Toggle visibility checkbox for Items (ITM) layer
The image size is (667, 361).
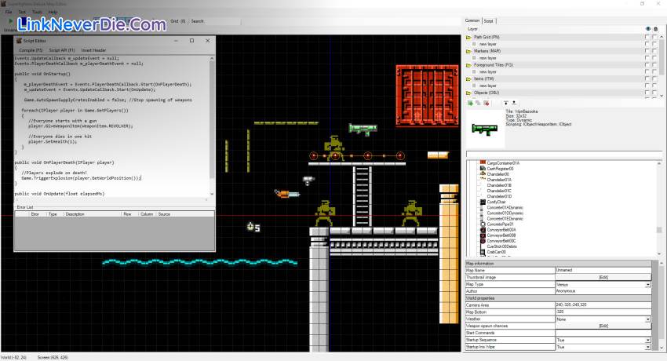(x=647, y=78)
